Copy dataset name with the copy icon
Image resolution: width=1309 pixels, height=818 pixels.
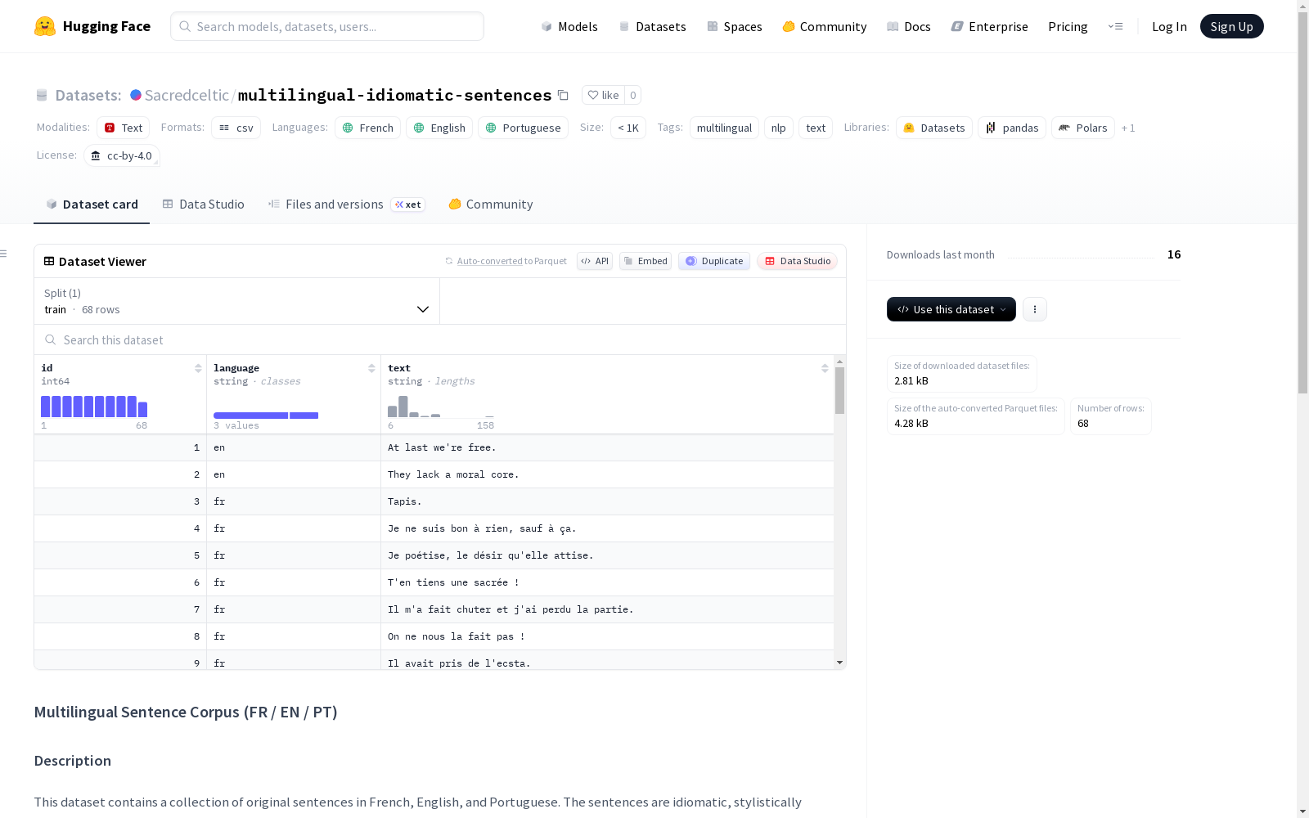click(563, 95)
